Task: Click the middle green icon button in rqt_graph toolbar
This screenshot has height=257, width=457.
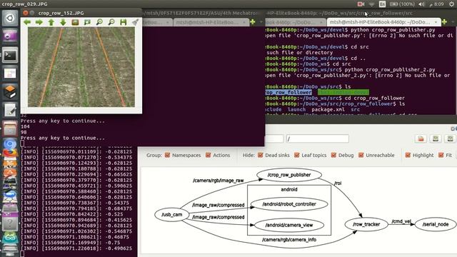Action: 436,138
